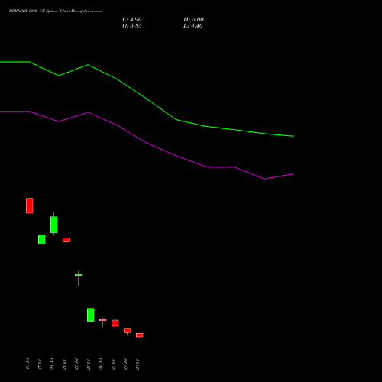The image size is (382, 382).
Task: Click the close value C: 4.90
Action: click(x=132, y=20)
